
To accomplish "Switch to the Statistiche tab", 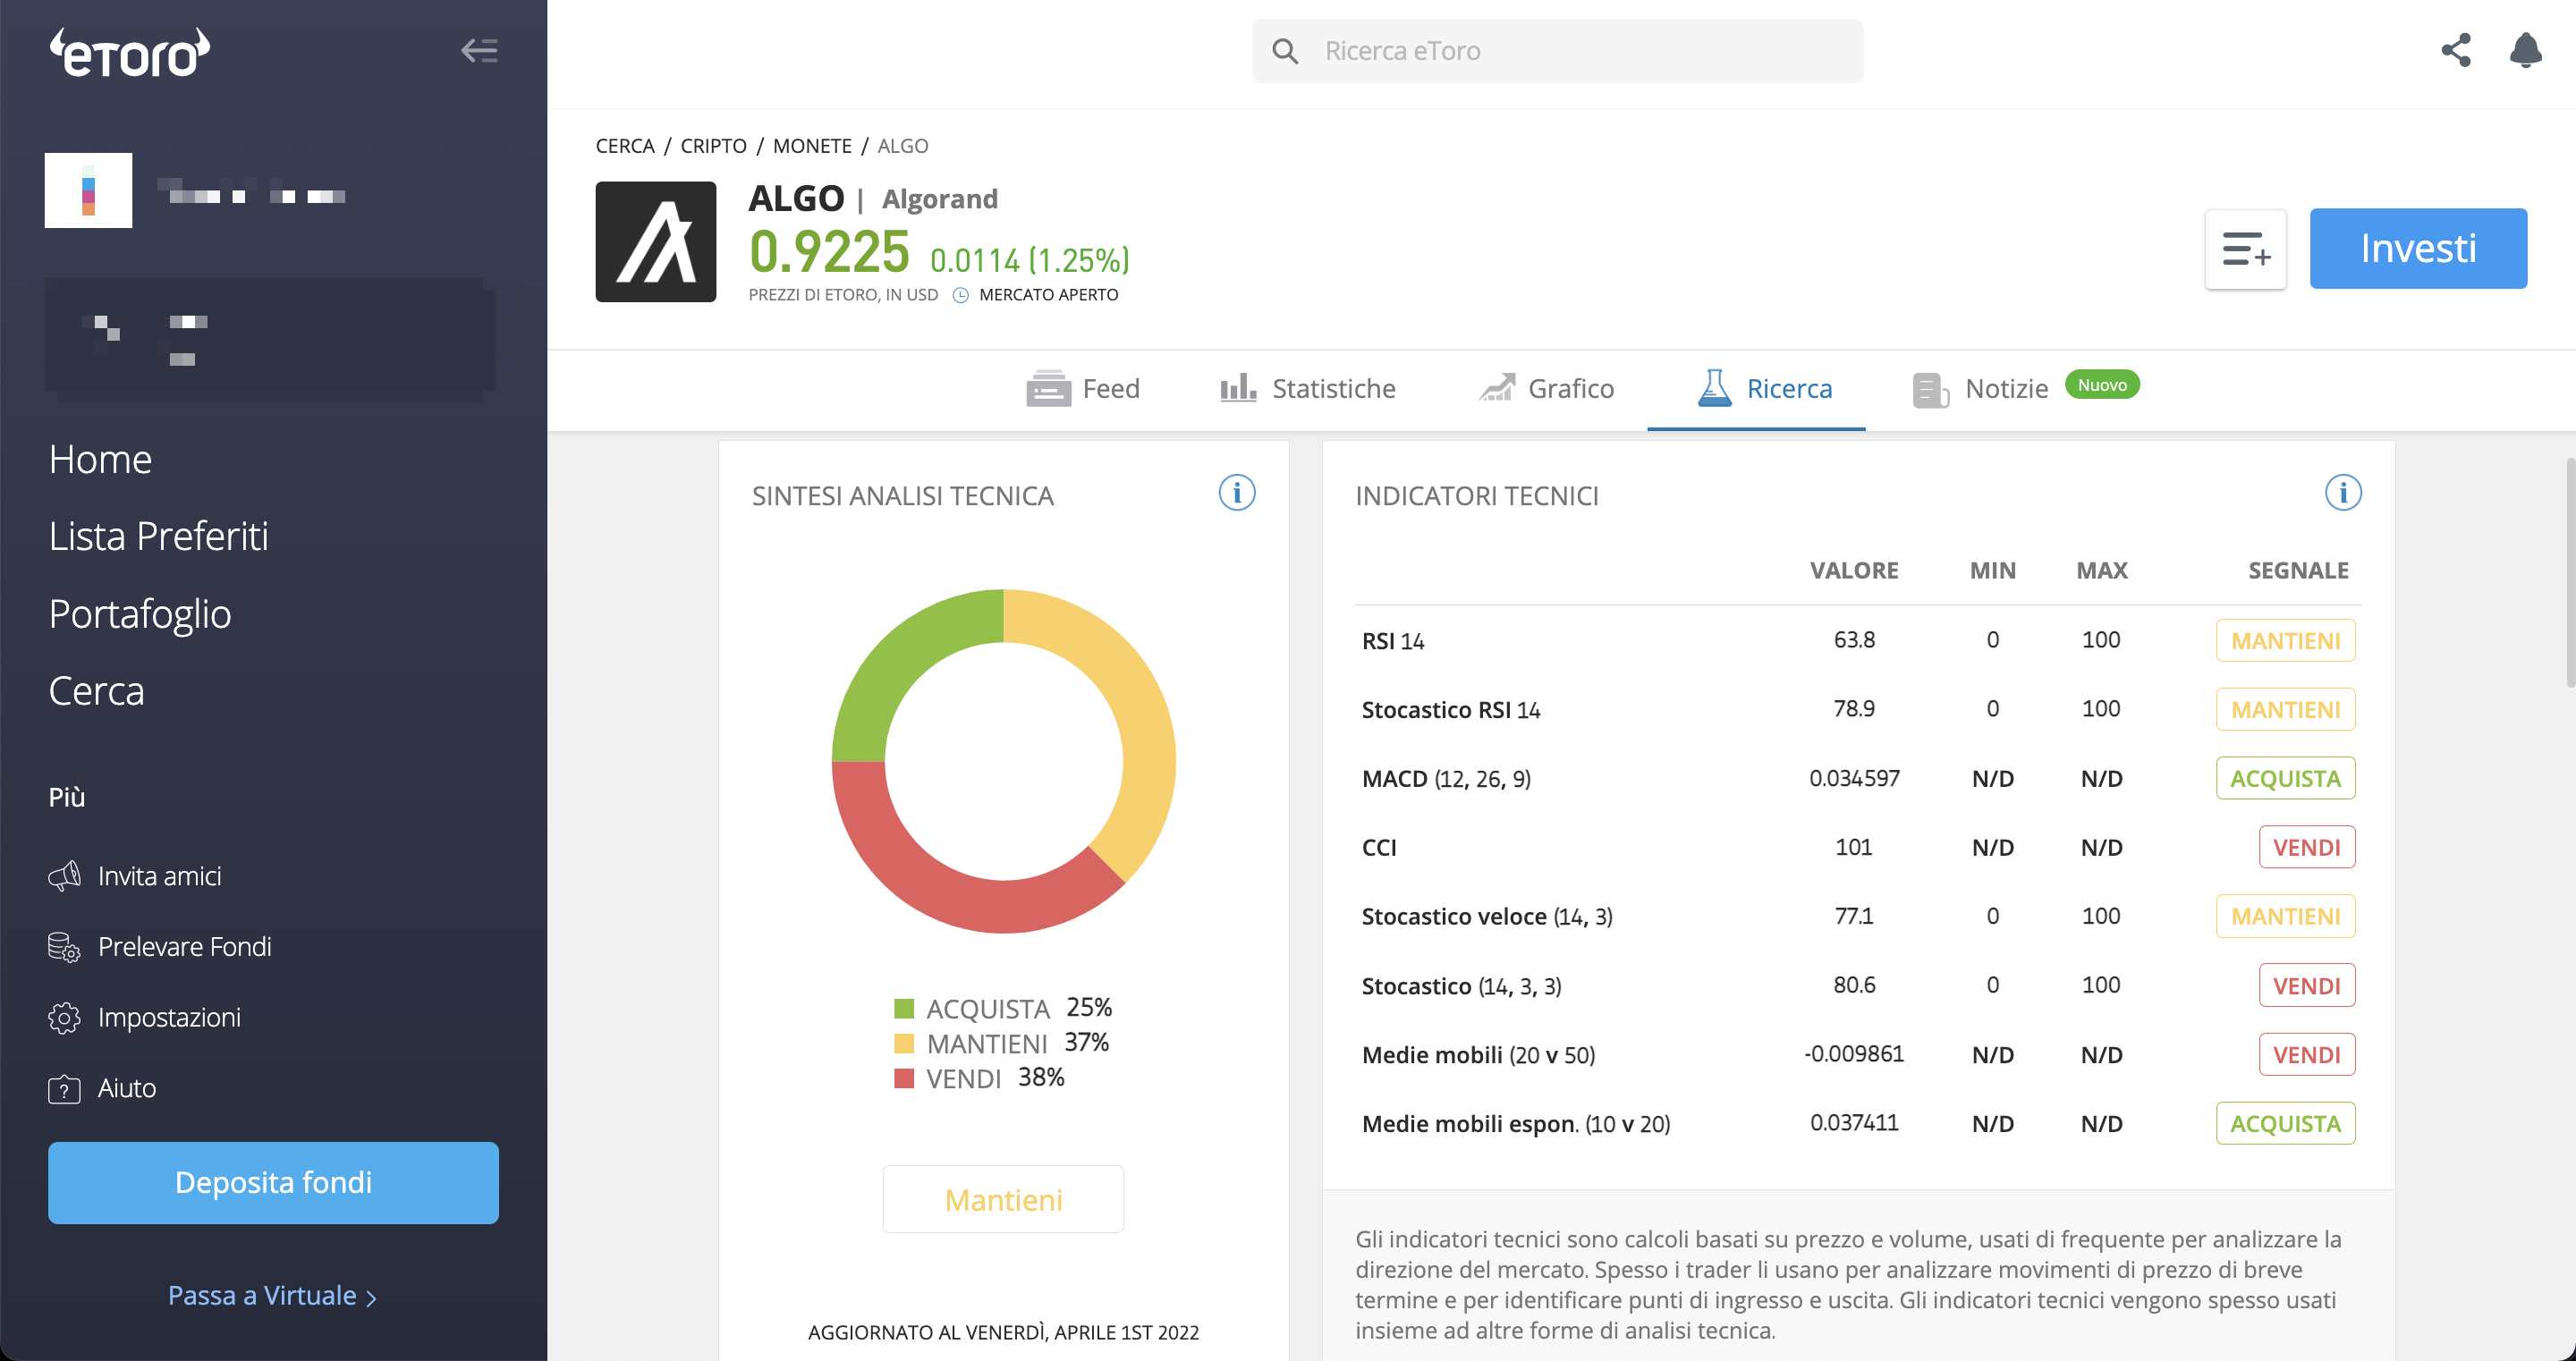I will (1307, 388).
